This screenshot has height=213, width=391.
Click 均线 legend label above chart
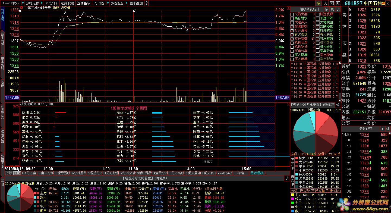pos(56,8)
